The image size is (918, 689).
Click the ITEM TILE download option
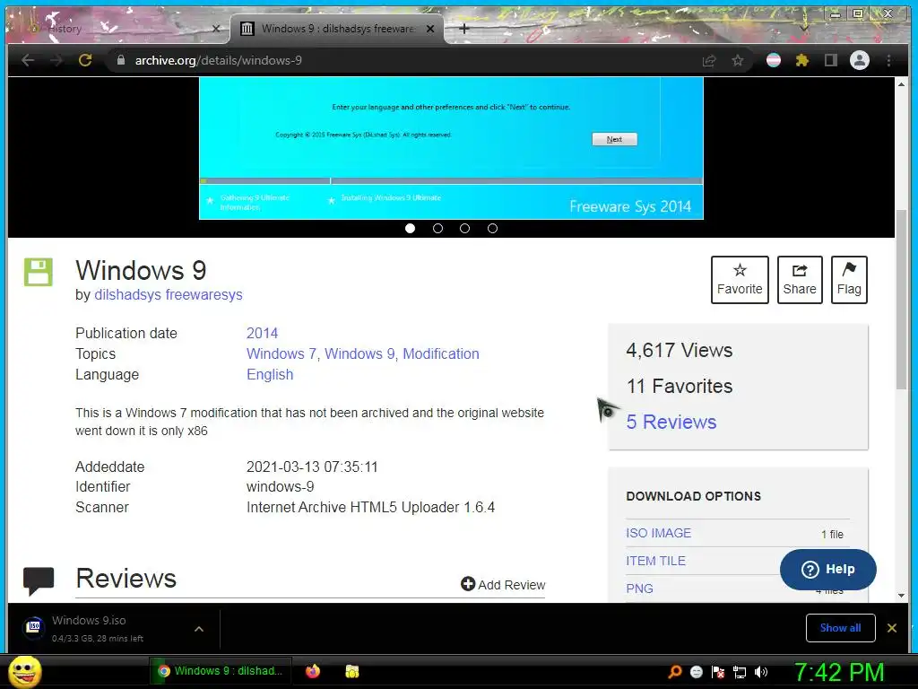tap(655, 561)
